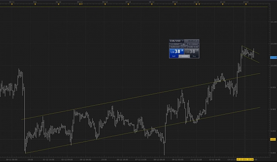Select the horizontal dotted line at chart top
The image size is (277, 162).
tap(134, 7)
